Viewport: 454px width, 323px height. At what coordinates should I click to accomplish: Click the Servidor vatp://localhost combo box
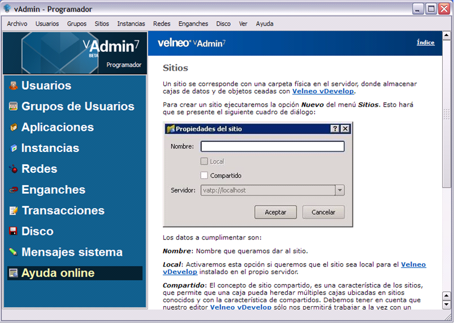pos(273,190)
